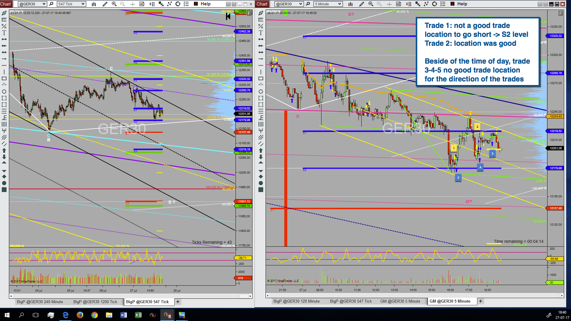Change bar style in the 5 Minute chart
Screen dimensions: 571x321
tap(351, 4)
